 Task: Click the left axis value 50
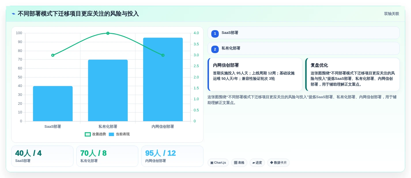click(20, 77)
